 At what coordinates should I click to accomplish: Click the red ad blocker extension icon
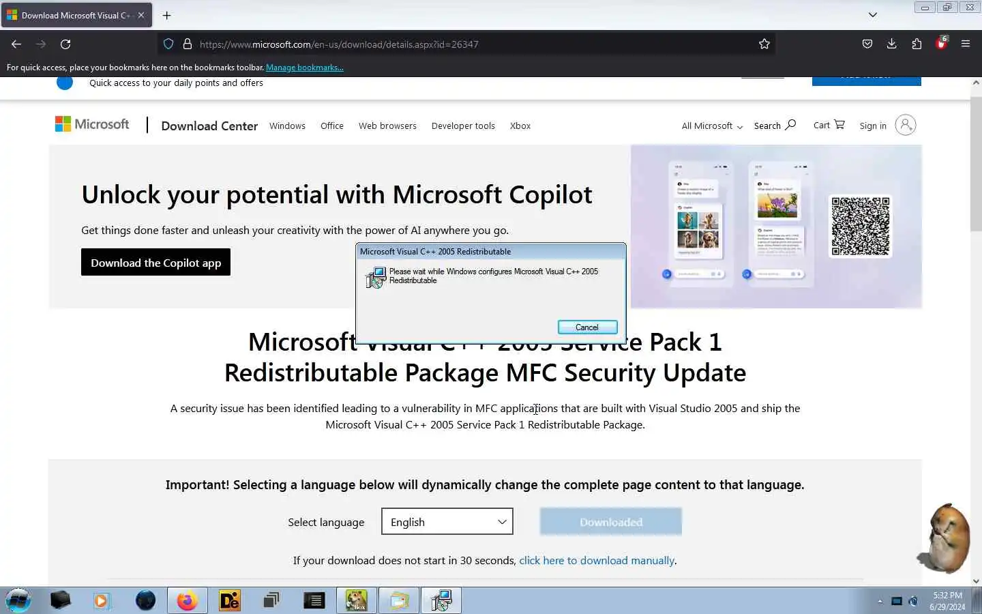click(x=942, y=43)
